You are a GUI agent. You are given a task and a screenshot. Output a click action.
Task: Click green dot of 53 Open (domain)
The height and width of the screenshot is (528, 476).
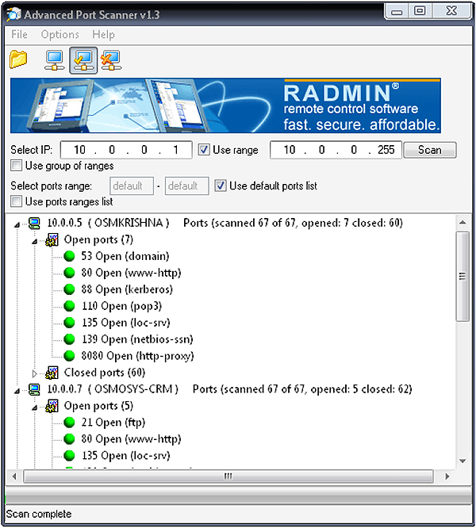coord(69,256)
